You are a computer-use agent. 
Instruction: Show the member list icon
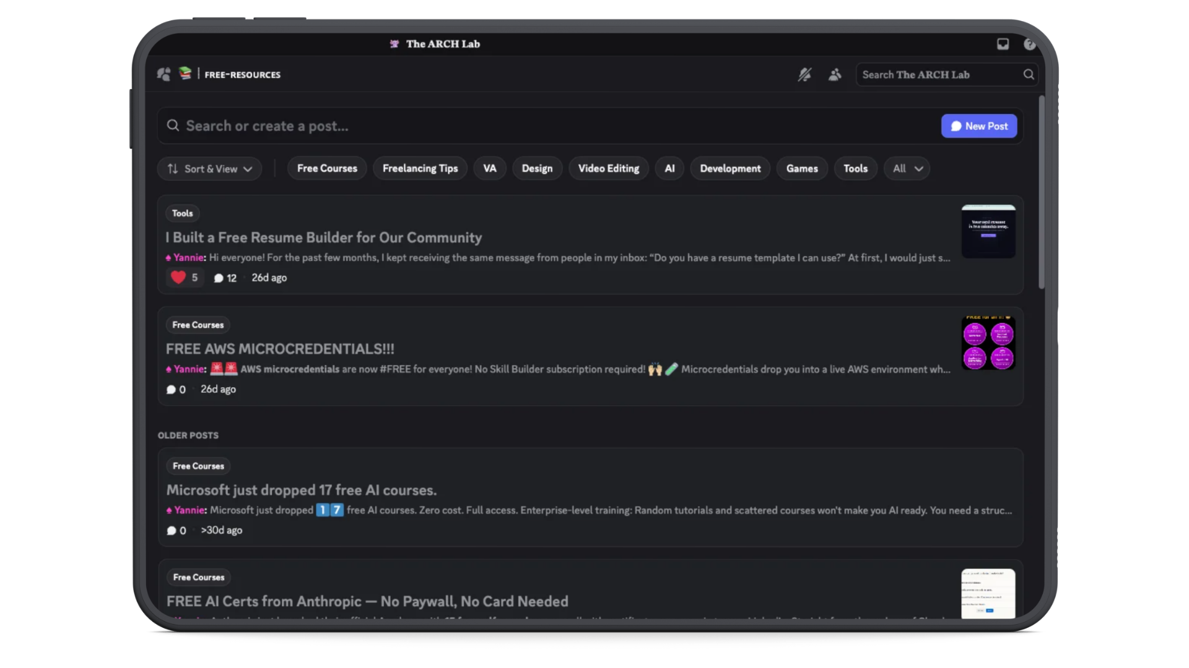pyautogui.click(x=835, y=75)
